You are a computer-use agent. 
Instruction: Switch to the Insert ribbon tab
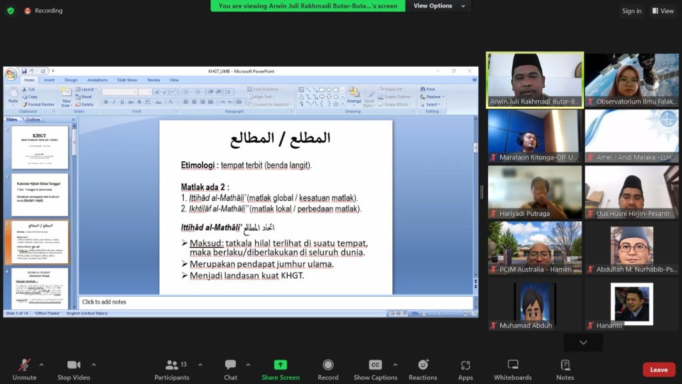click(x=49, y=80)
